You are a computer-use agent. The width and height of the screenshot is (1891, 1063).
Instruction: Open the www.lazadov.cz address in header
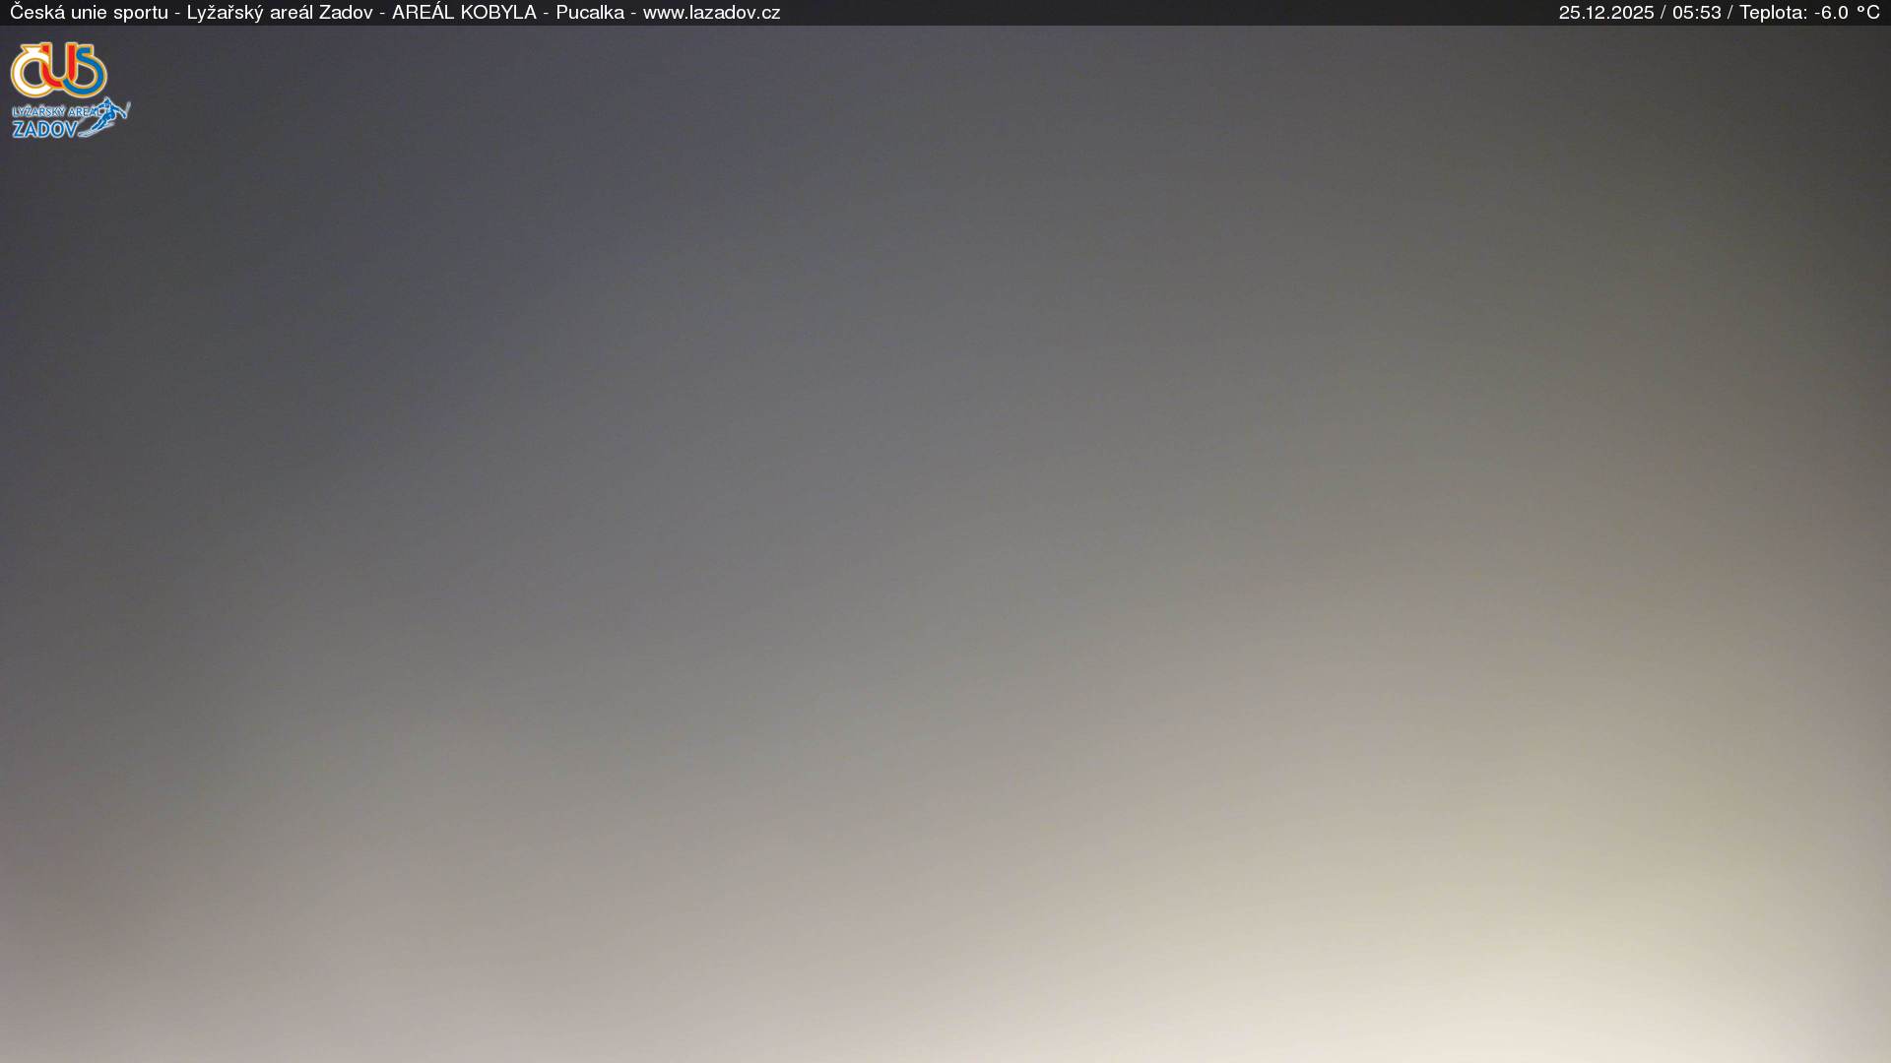[x=711, y=13]
